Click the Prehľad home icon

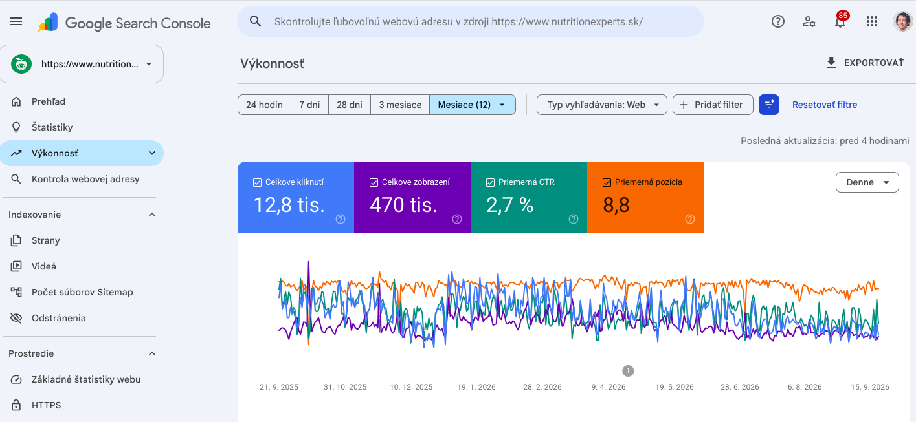tap(17, 101)
